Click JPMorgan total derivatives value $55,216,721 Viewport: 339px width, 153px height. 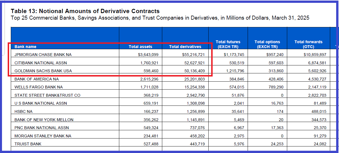(x=193, y=55)
